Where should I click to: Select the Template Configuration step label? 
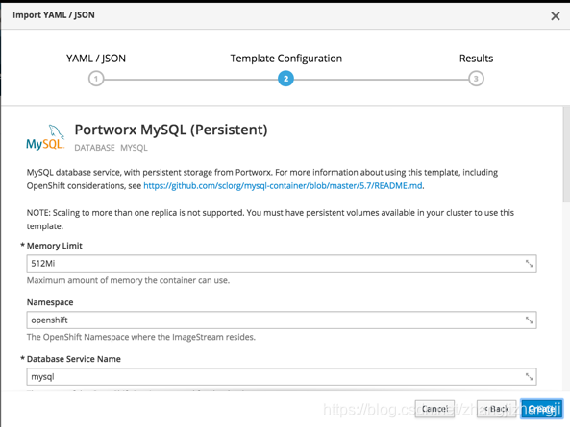click(x=286, y=59)
